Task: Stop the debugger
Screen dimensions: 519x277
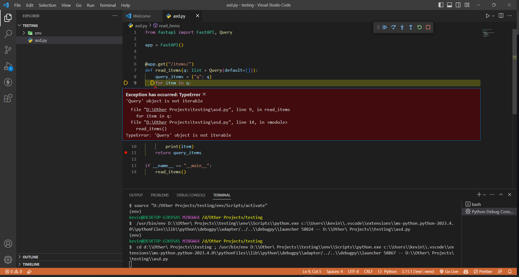Action: coord(428,27)
